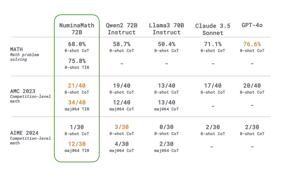
Task: Click the GPT-4o column header
Action: click(252, 25)
